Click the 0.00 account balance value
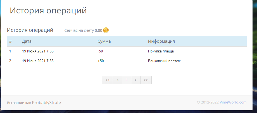Viewport: 257px width, 113px height. (x=98, y=30)
